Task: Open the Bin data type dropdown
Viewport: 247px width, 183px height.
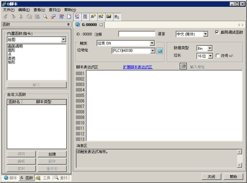Action: click(209, 48)
